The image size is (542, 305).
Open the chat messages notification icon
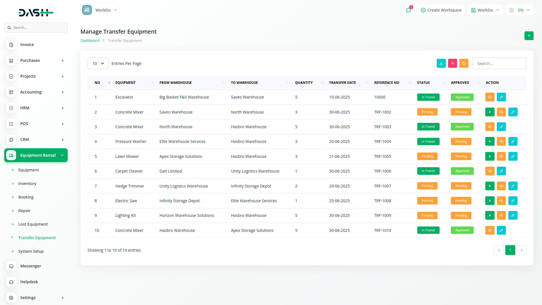pyautogui.click(x=408, y=10)
